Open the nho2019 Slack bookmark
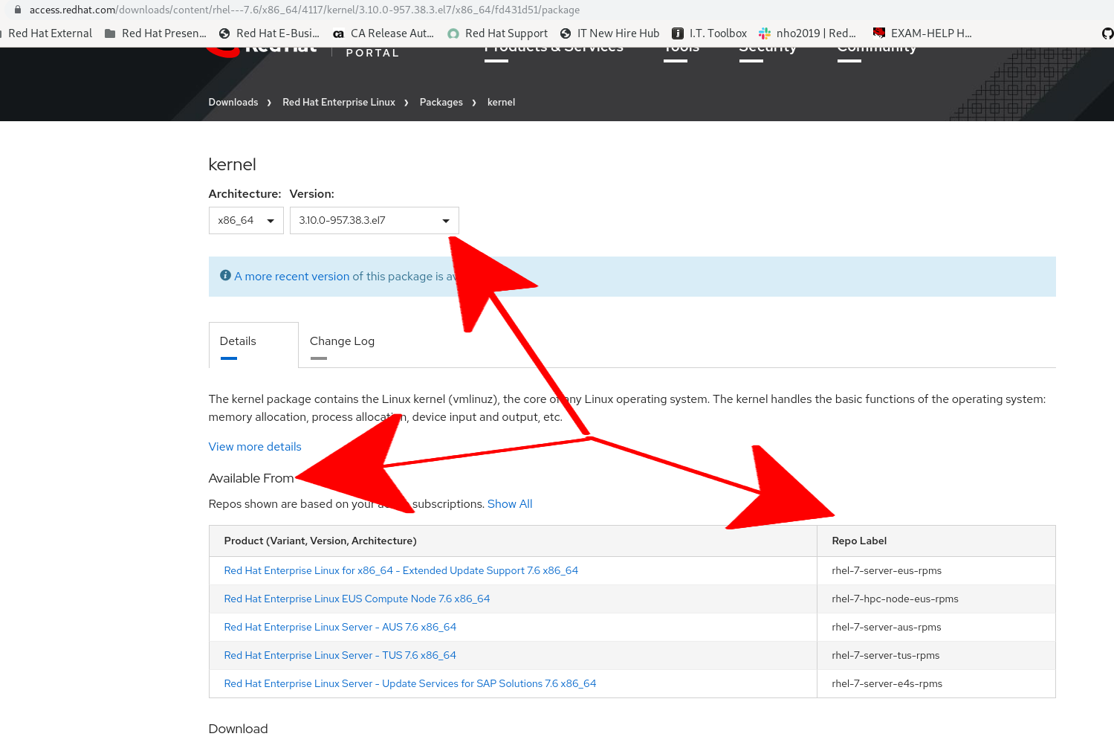Image resolution: width=1114 pixels, height=751 pixels. [x=807, y=33]
